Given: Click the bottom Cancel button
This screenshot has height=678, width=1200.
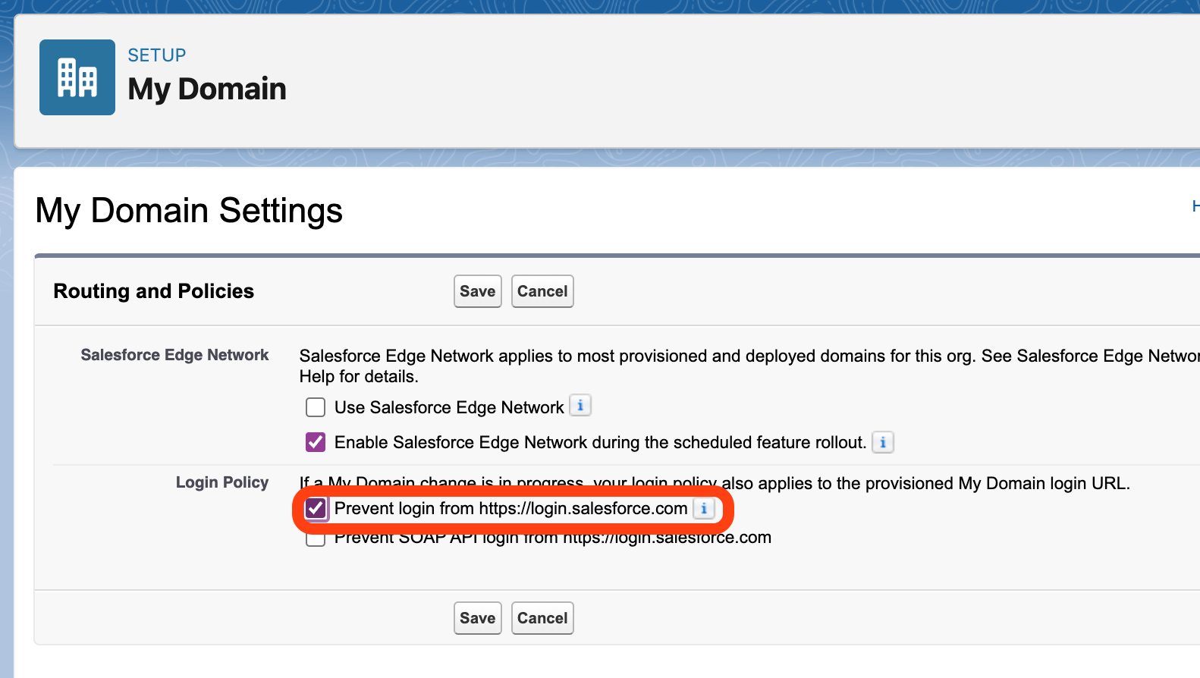Looking at the screenshot, I should point(542,618).
